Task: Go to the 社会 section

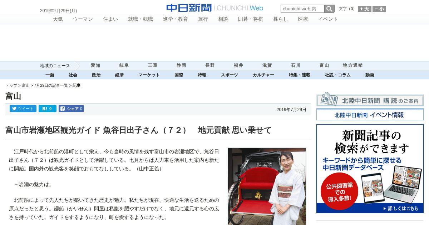Action: click(73, 75)
